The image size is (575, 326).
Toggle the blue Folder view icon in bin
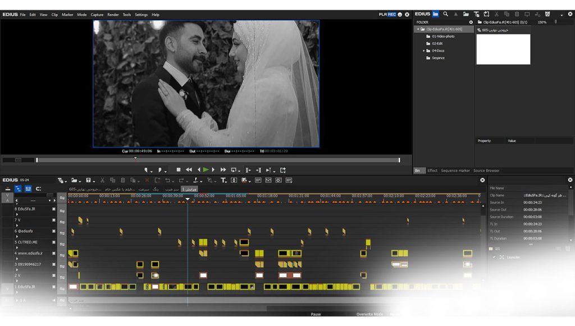click(435, 14)
